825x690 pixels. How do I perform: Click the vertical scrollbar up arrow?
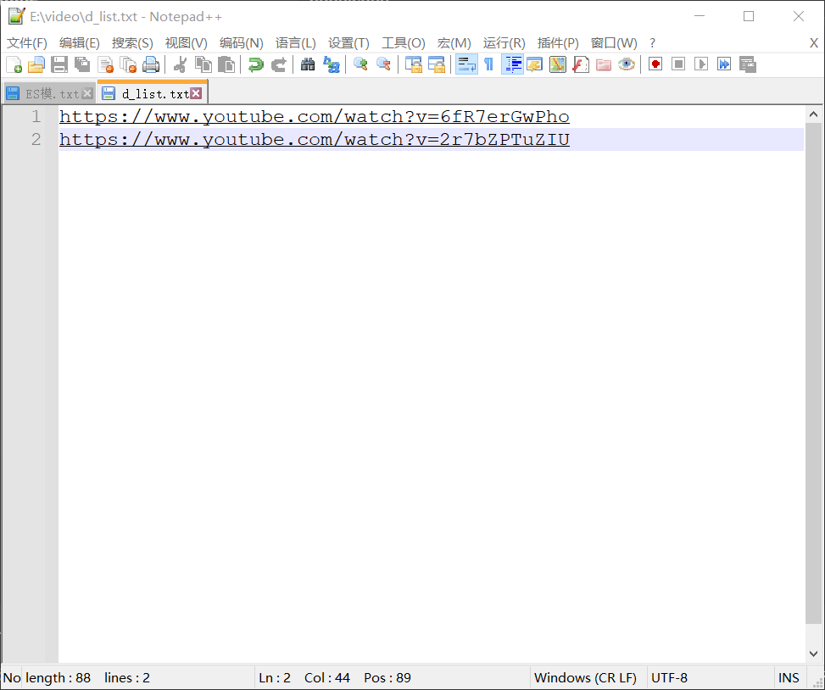[813, 114]
